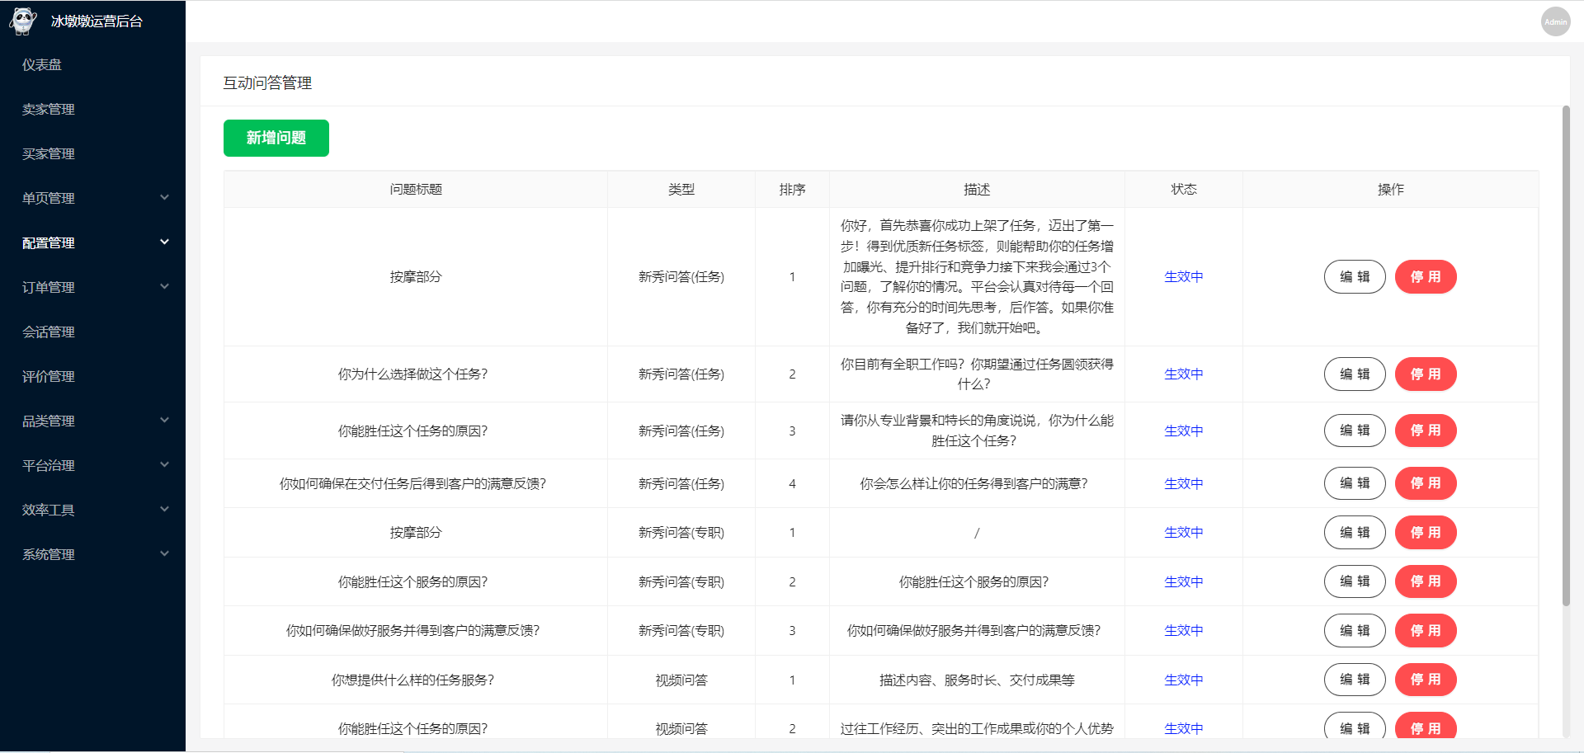Disable 你想提供什么样的任务服务? row
This screenshot has width=1584, height=753.
pyautogui.click(x=1426, y=680)
